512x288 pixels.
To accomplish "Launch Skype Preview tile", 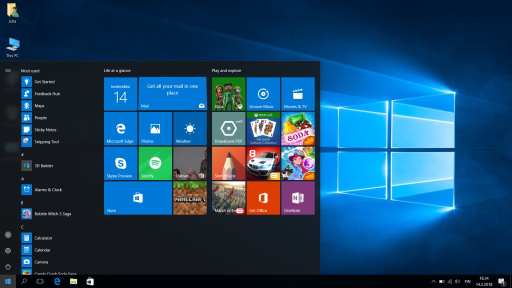I will click(120, 163).
